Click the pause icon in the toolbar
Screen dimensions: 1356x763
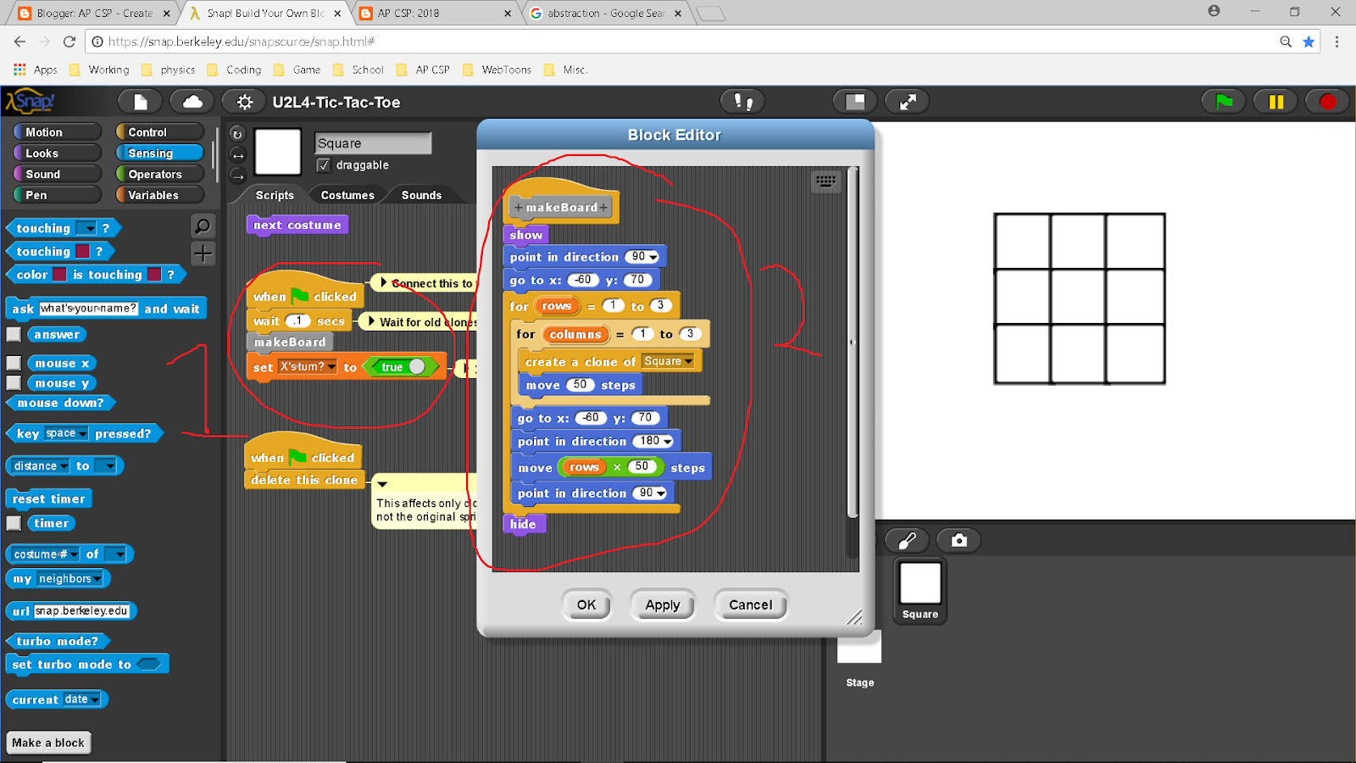click(1275, 100)
